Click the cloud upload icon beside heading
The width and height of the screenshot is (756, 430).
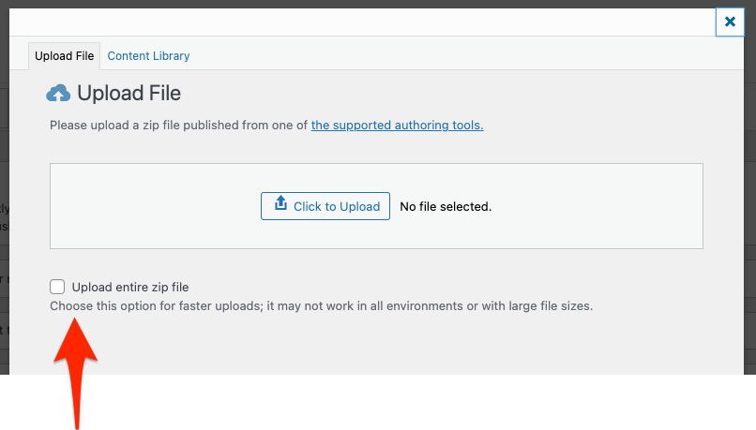58,94
